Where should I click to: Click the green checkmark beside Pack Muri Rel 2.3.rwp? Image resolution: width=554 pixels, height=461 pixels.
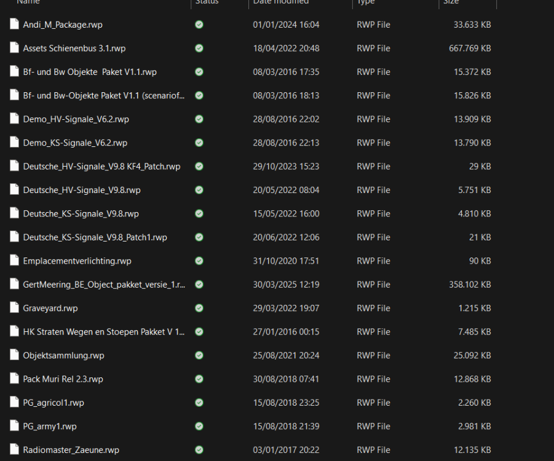(x=198, y=379)
